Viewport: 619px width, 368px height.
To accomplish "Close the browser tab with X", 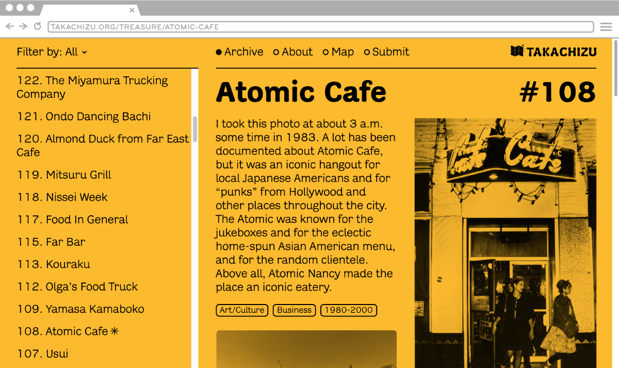I will click(132, 10).
